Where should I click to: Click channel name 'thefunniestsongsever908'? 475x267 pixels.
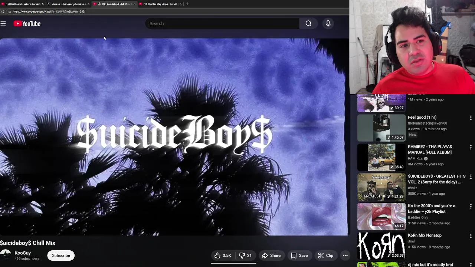427,123
